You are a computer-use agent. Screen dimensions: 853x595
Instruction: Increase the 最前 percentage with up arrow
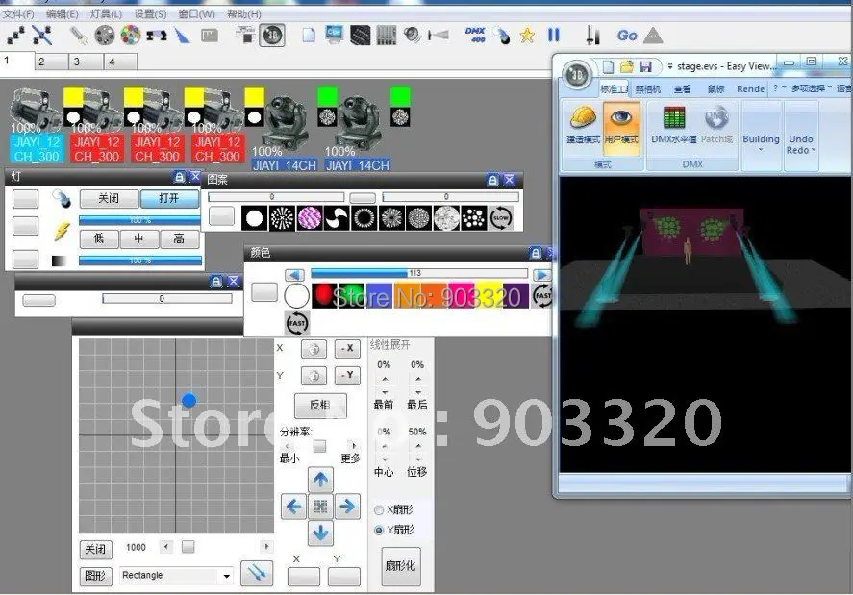[x=385, y=379]
